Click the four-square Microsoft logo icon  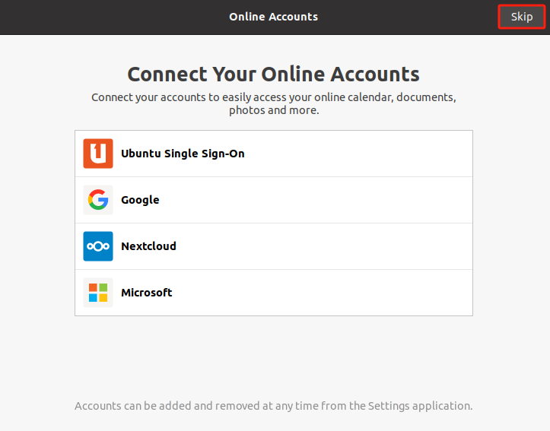tap(98, 293)
